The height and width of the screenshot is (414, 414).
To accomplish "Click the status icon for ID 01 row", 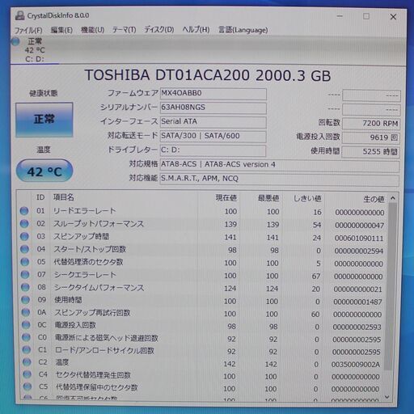I will 24,211.
